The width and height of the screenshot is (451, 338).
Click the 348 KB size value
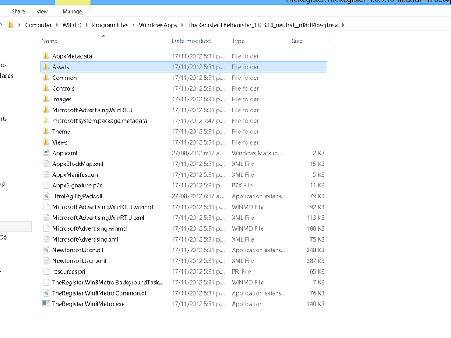(316, 250)
